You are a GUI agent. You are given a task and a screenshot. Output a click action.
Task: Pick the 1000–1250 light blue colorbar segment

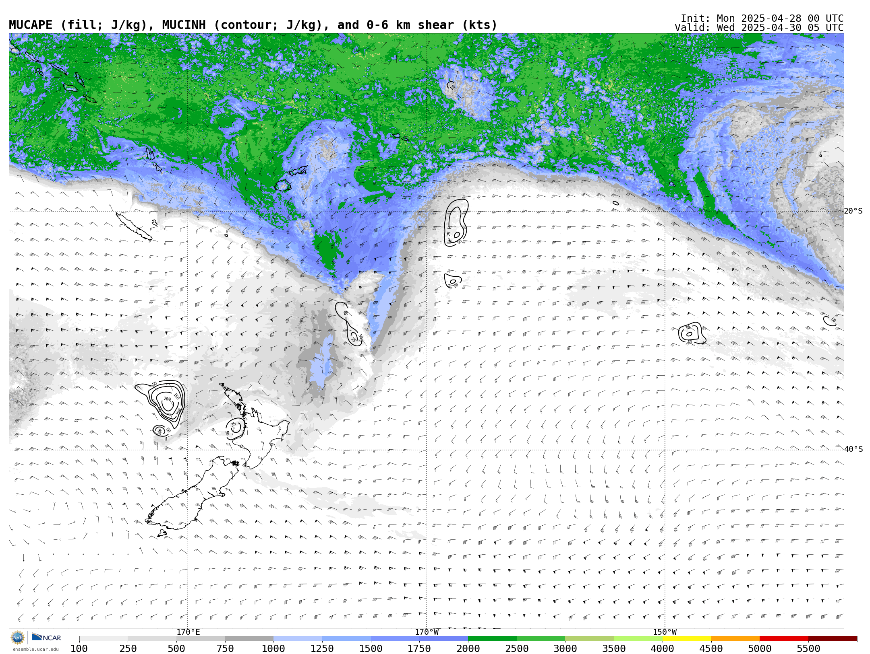(x=298, y=639)
